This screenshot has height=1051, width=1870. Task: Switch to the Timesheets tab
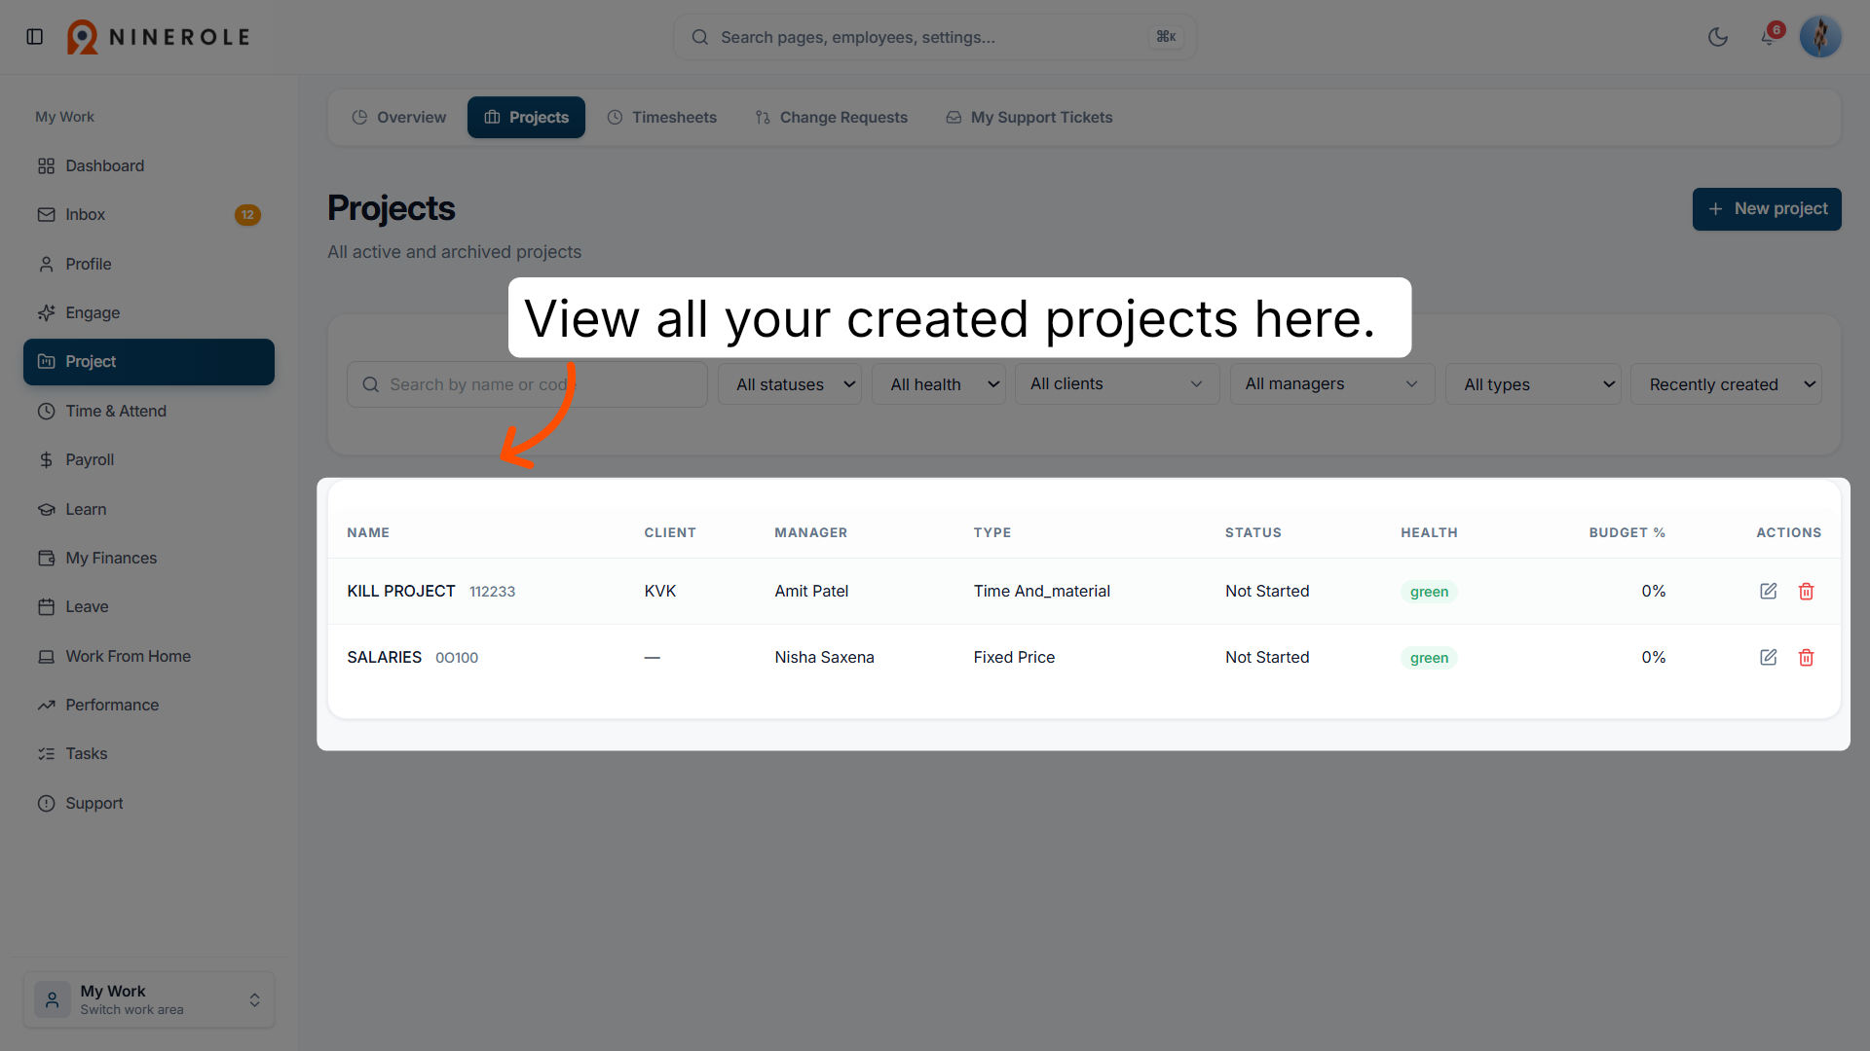click(662, 117)
